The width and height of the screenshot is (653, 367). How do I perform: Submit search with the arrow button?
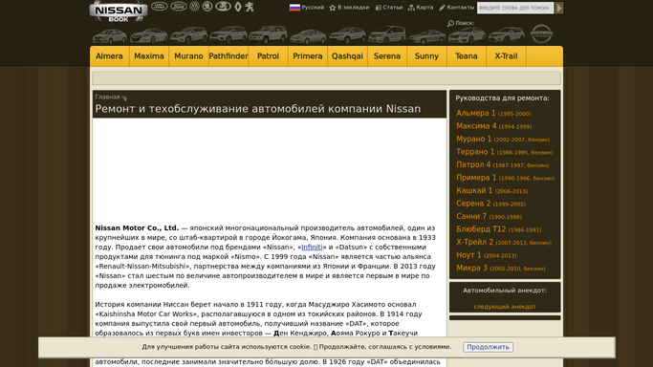pyautogui.click(x=559, y=8)
